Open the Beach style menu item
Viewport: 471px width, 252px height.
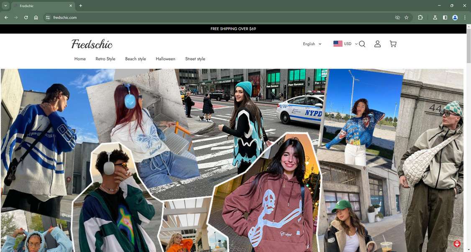[x=136, y=59]
